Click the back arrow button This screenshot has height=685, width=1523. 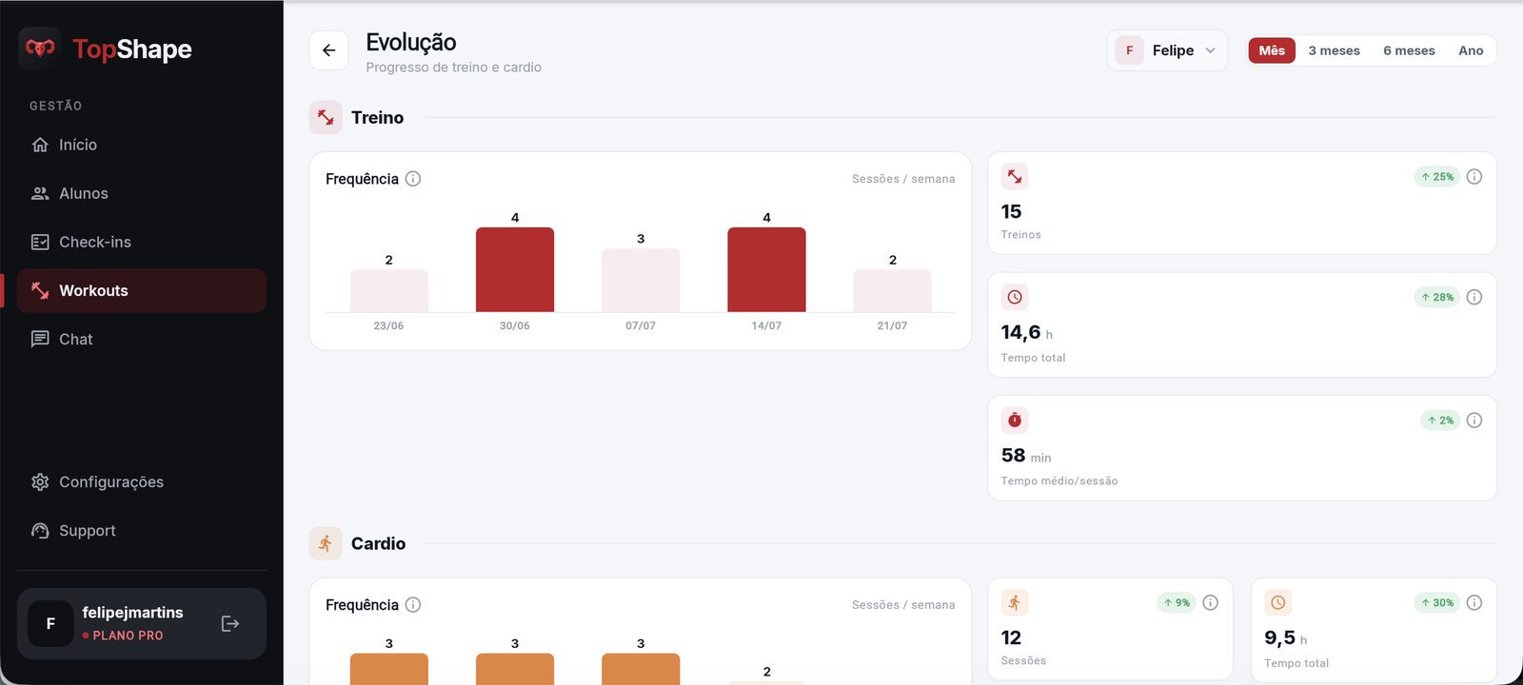[328, 50]
